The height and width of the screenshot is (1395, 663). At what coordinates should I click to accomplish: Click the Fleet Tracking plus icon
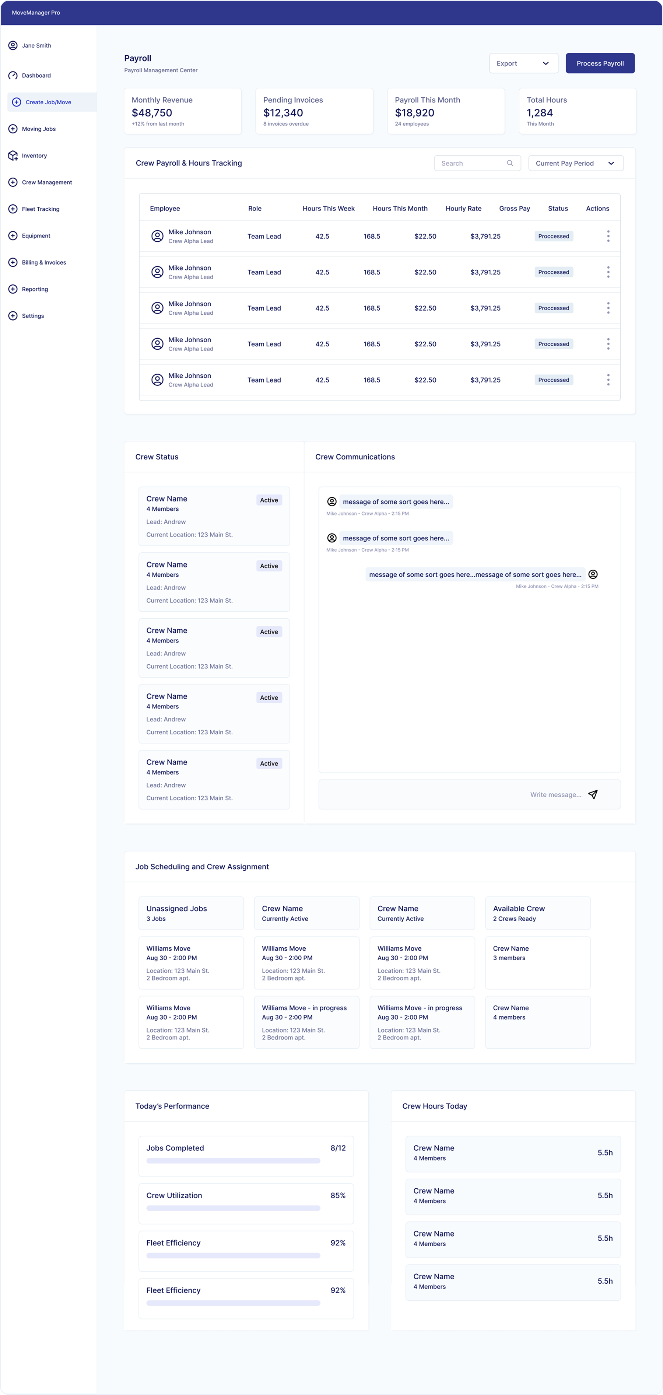(x=13, y=209)
